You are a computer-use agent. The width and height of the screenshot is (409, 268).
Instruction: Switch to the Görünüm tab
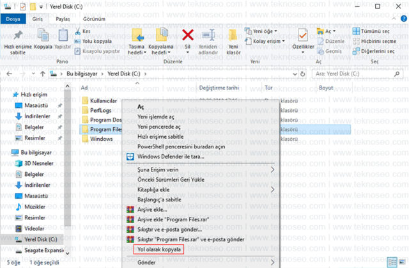click(94, 19)
